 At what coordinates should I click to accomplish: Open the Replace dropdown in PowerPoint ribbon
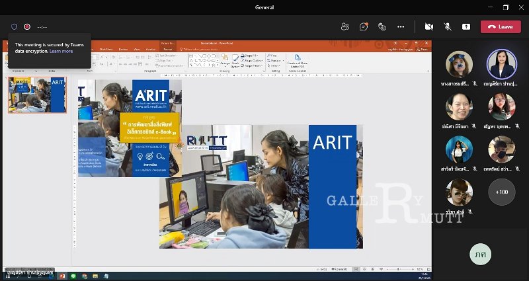(x=276, y=60)
